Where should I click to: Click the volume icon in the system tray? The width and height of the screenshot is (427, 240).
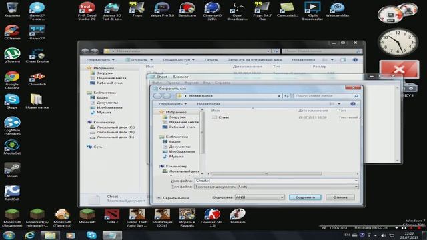pyautogui.click(x=384, y=235)
